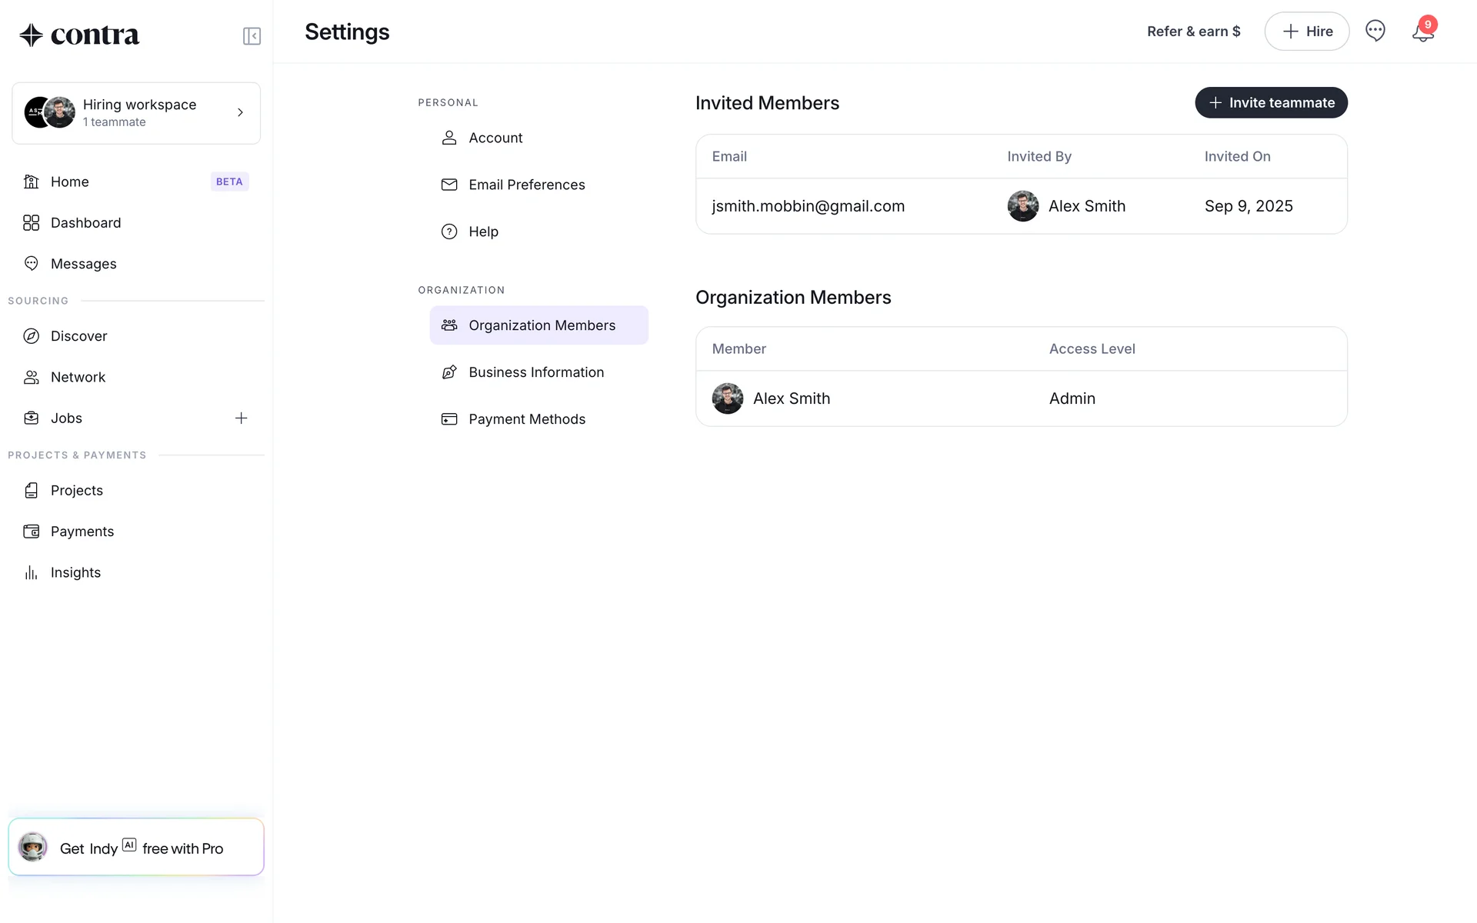Click Get Indy free with Pro banner
This screenshot has height=923, width=1477.
(x=136, y=848)
